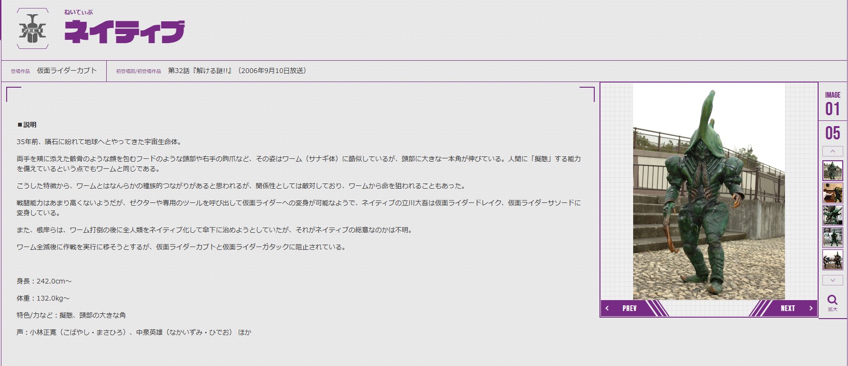Choose the third gallery thumbnail
This screenshot has width=848, height=366.
832,215
